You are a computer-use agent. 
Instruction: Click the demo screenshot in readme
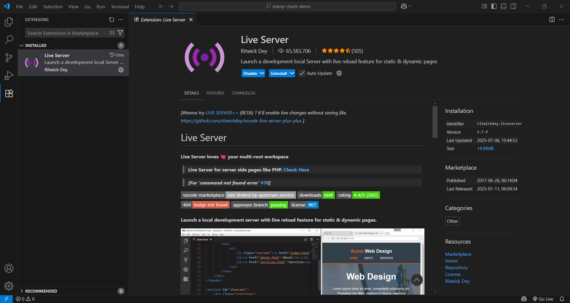[x=303, y=261]
